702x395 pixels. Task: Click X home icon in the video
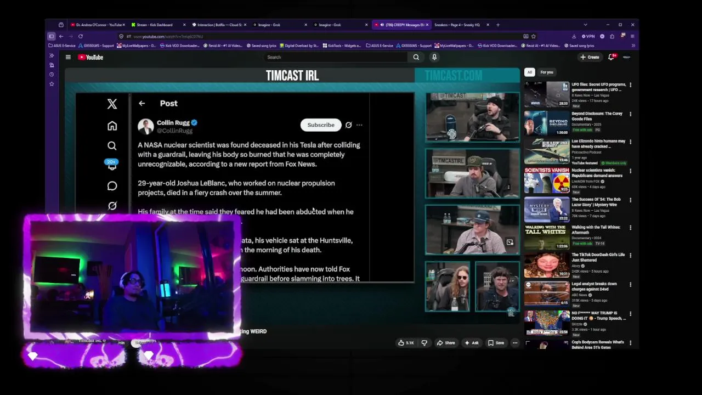pos(112,126)
